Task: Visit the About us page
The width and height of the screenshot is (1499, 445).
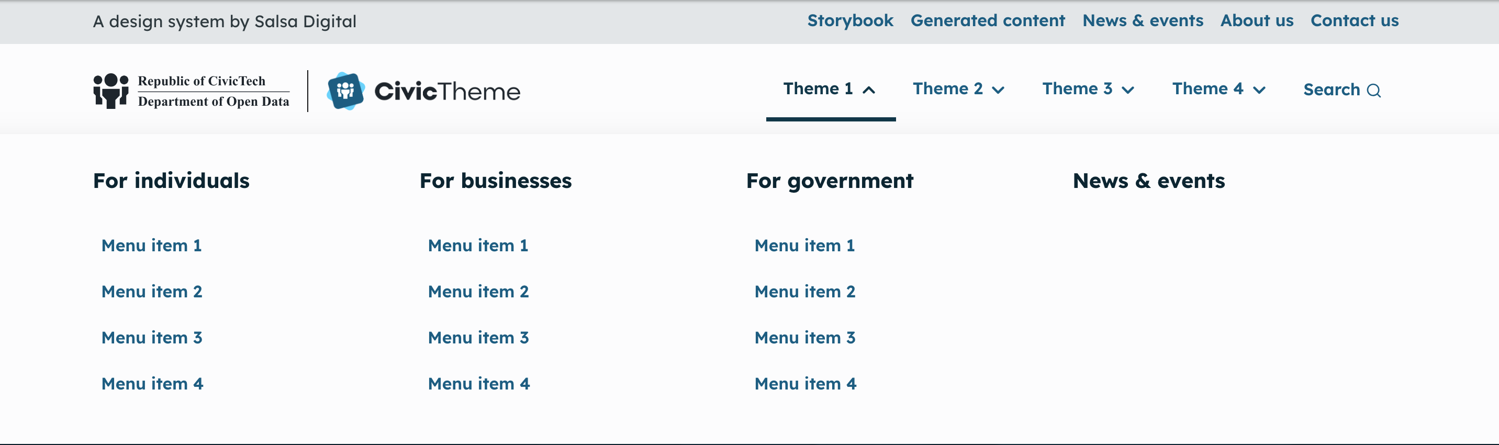Action: coord(1256,20)
